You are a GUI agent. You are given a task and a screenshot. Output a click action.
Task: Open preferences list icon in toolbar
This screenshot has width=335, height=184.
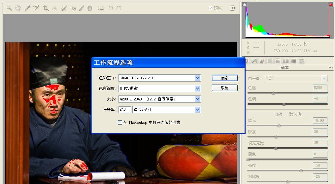click(x=101, y=8)
